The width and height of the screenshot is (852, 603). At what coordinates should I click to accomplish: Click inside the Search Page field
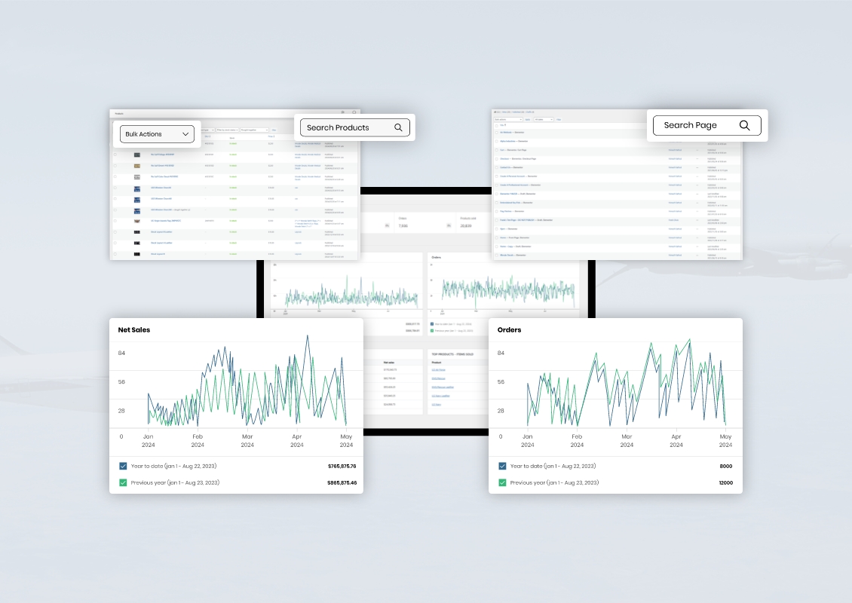tap(694, 125)
